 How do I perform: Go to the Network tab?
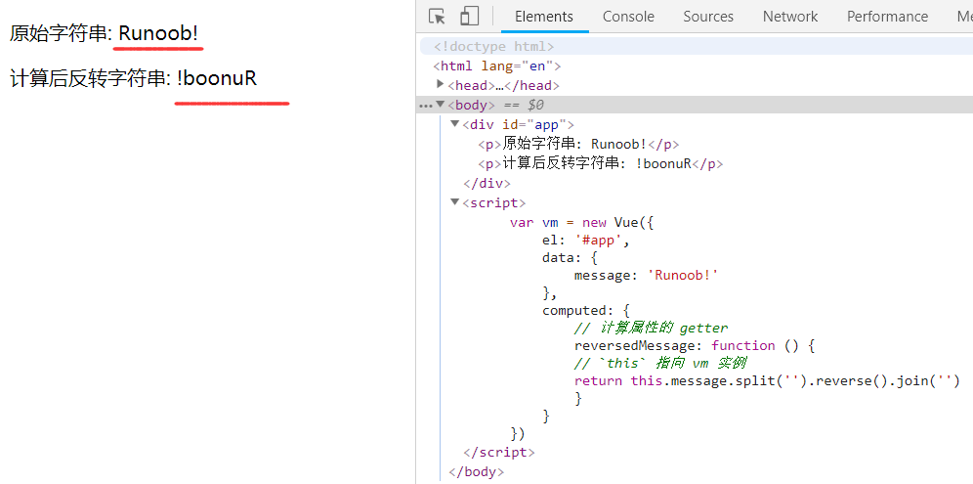790,17
